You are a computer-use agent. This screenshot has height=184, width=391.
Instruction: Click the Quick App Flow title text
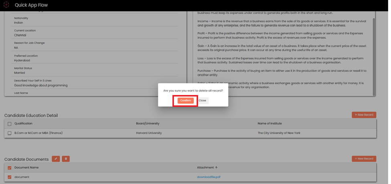[x=31, y=5]
